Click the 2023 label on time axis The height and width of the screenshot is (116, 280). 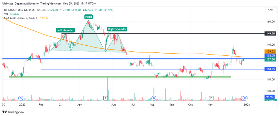pos(22,105)
